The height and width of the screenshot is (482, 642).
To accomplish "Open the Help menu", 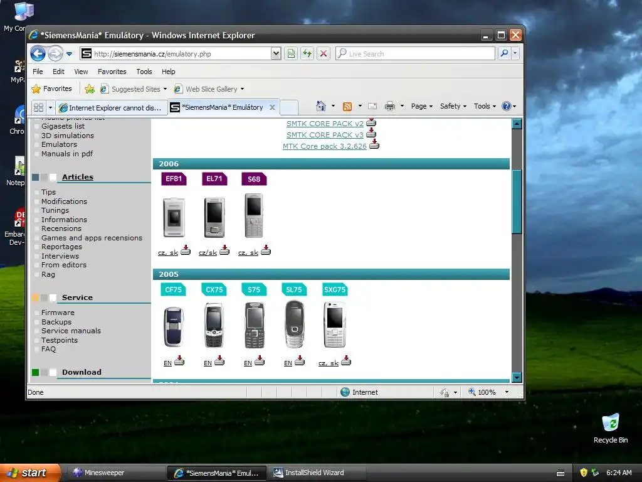I will [x=168, y=72].
